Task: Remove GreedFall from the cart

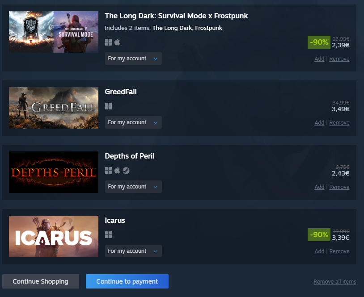Action: [339, 123]
